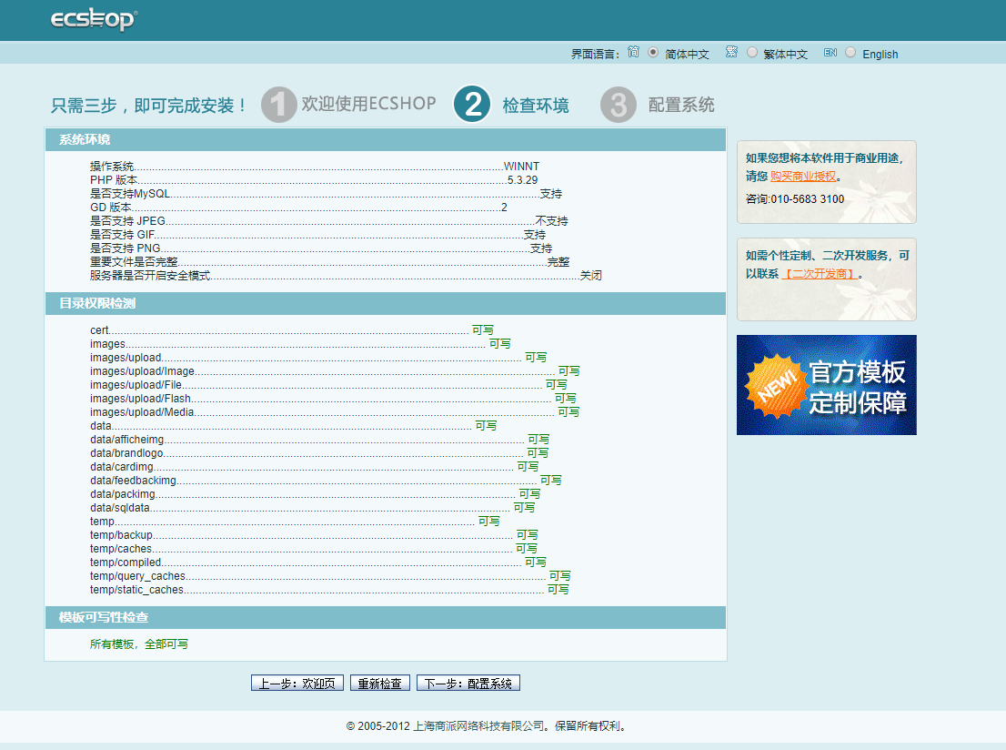Click 所有模板，全部可写 message
1006x750 pixels.
coord(139,644)
